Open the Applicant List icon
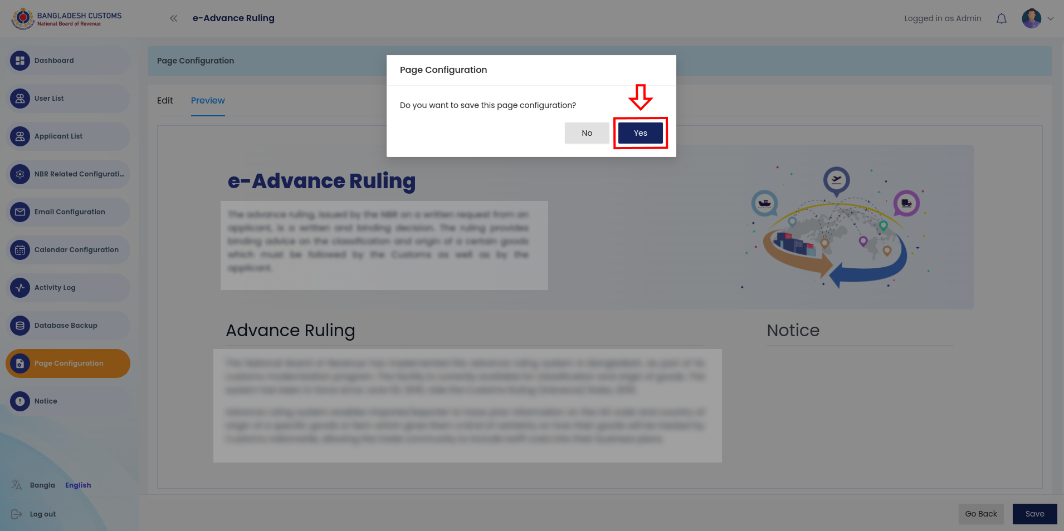Viewport: 1064px width, 531px height. (20, 136)
